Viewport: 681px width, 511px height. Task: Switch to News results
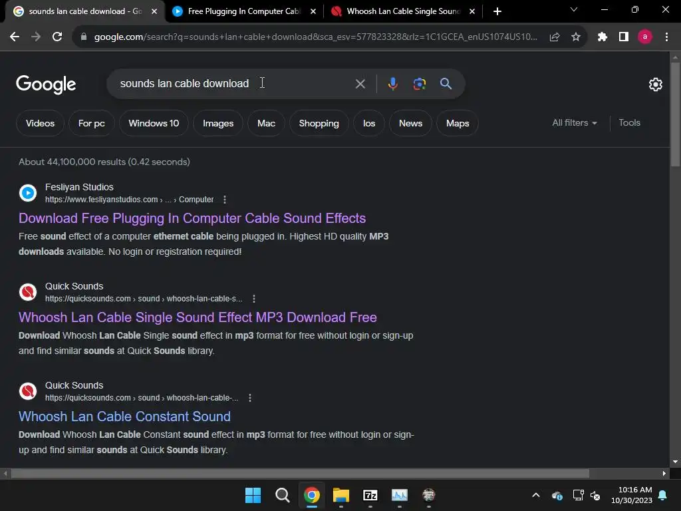click(410, 123)
